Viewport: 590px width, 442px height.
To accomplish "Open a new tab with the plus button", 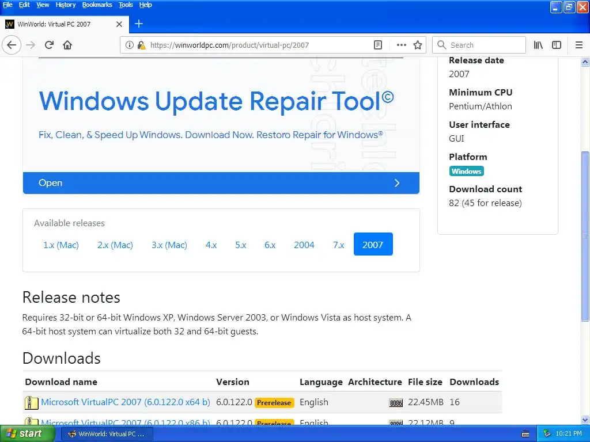I will point(139,24).
